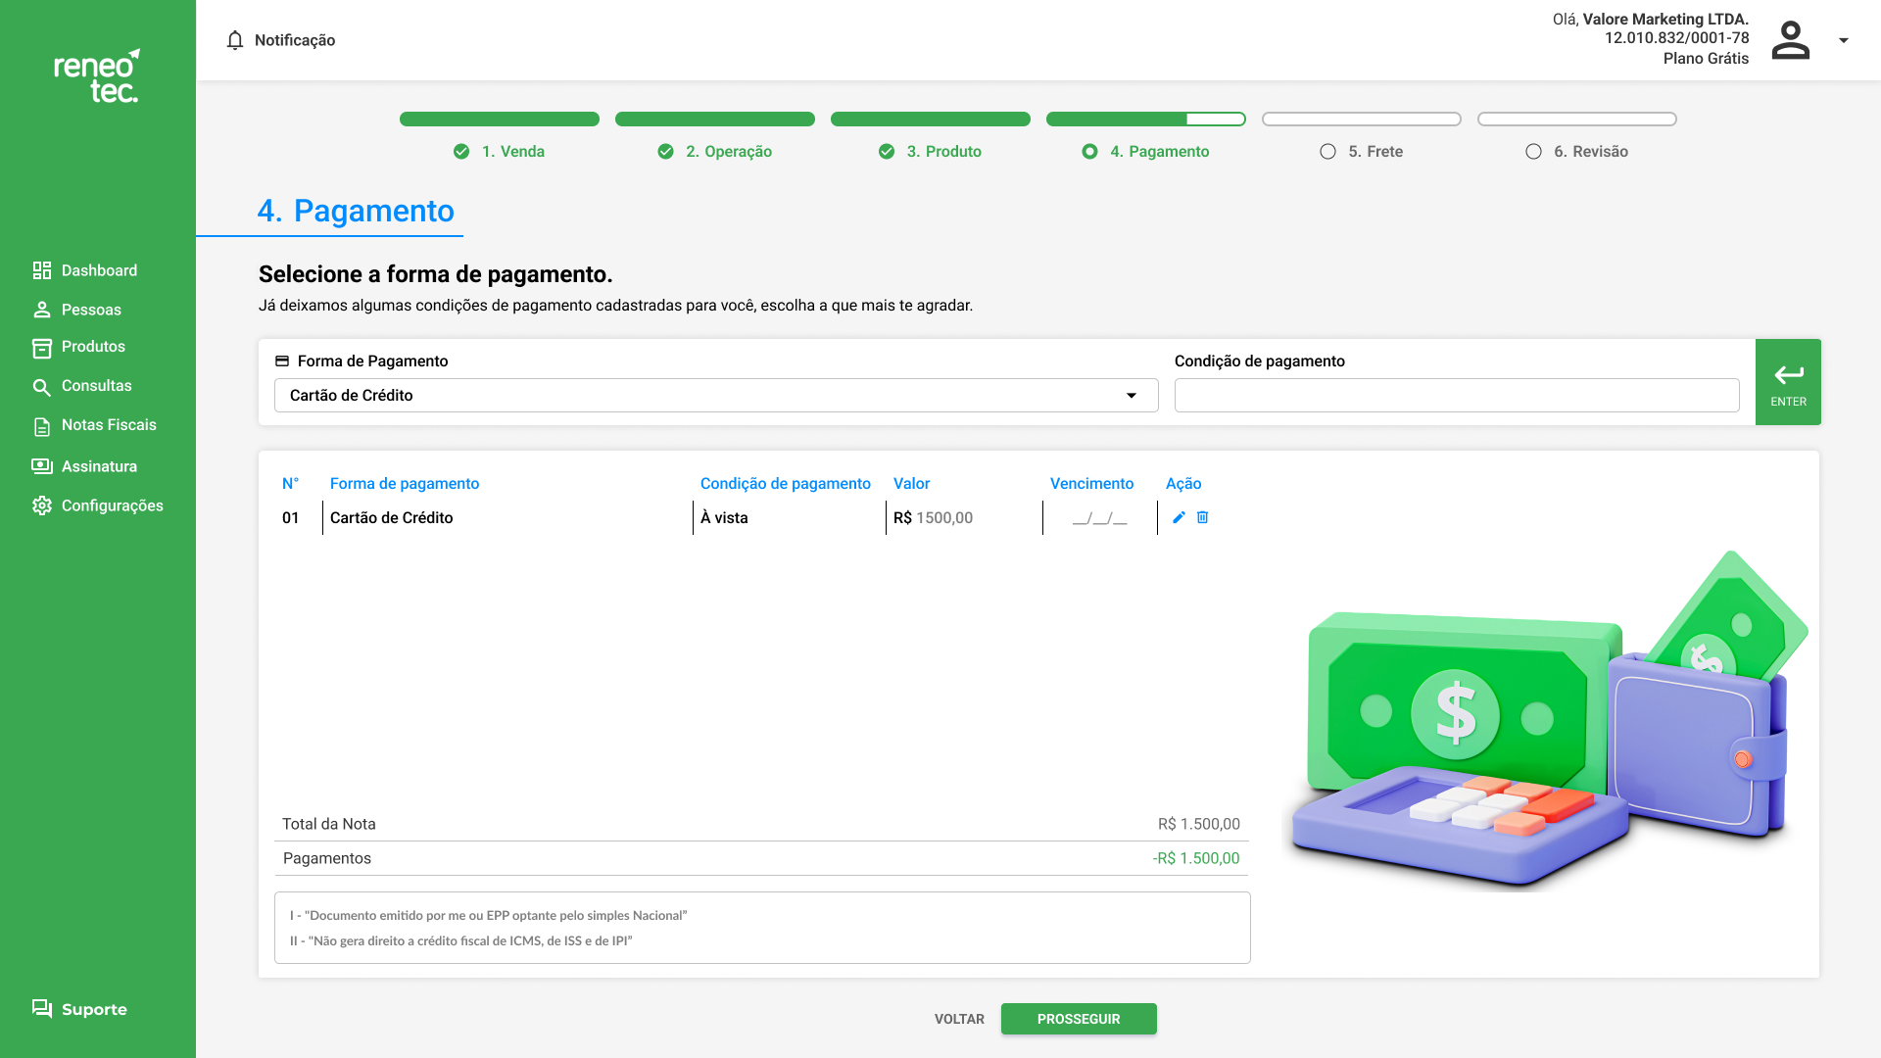The height and width of the screenshot is (1058, 1881).
Task: Click the user profile avatar icon
Action: [x=1790, y=40]
